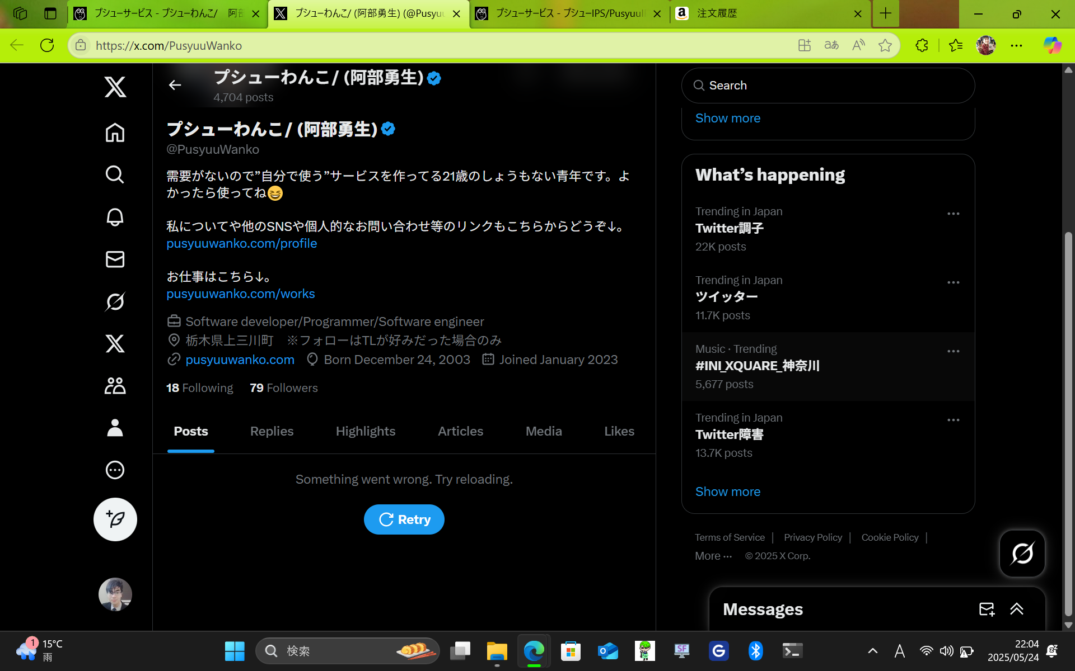Open options for Twitter調子 trend
This screenshot has width=1075, height=671.
tap(954, 214)
